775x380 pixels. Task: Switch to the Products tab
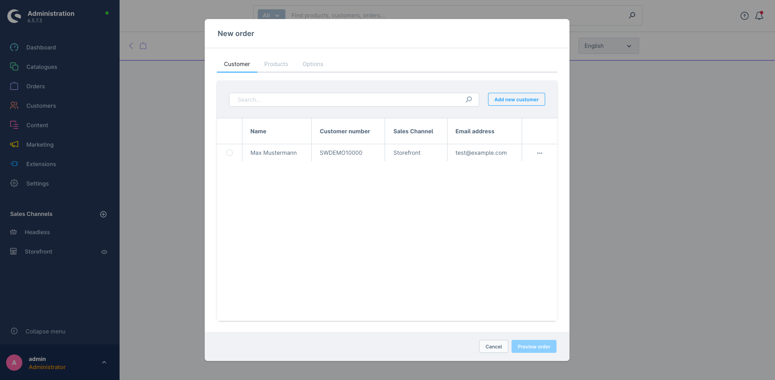point(276,64)
